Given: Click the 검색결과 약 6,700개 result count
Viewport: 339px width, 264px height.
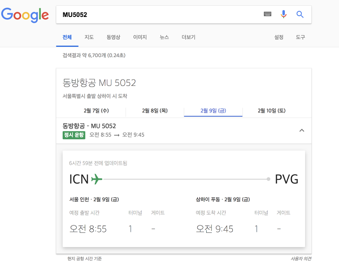Looking at the screenshot, I should pyautogui.click(x=94, y=55).
